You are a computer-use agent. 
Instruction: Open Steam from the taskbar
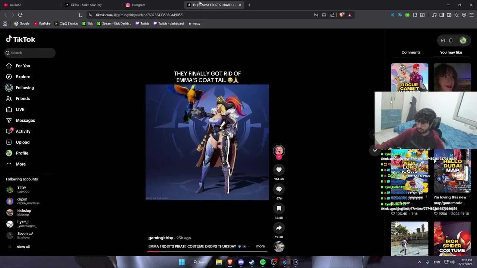252,262
